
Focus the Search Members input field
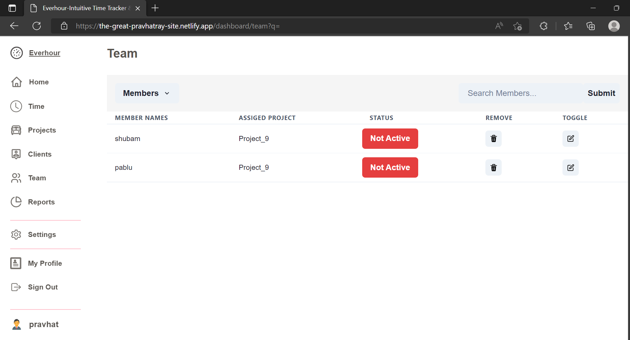point(521,93)
